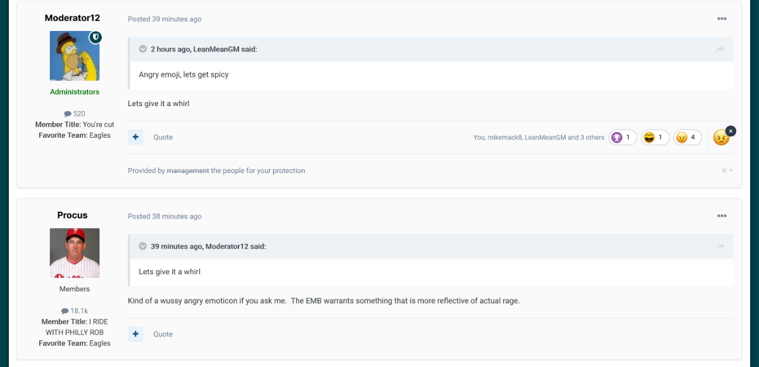Open the Procus username profile link

click(x=72, y=215)
